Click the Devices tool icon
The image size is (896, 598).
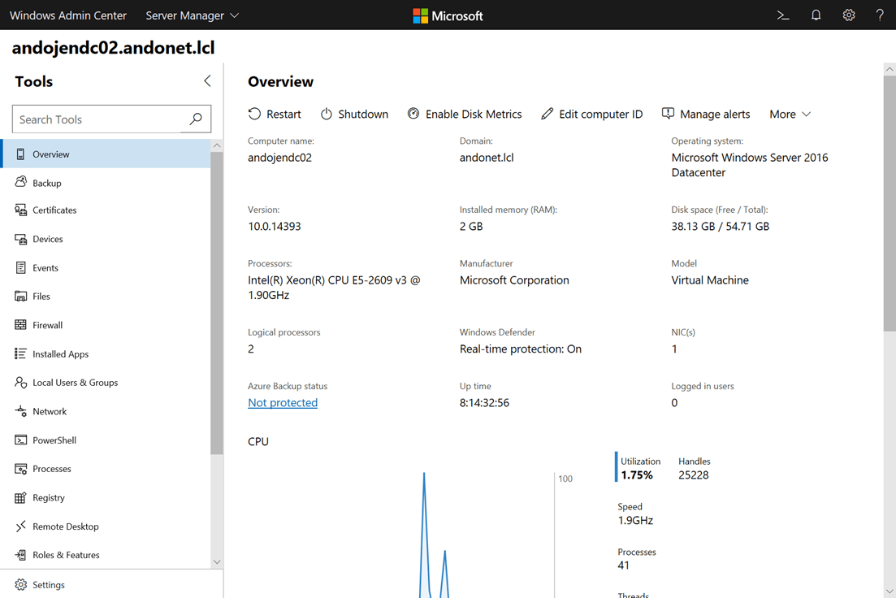[20, 239]
